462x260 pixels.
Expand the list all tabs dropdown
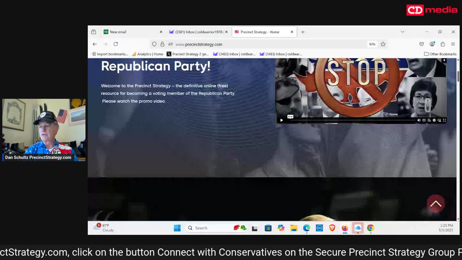402,32
